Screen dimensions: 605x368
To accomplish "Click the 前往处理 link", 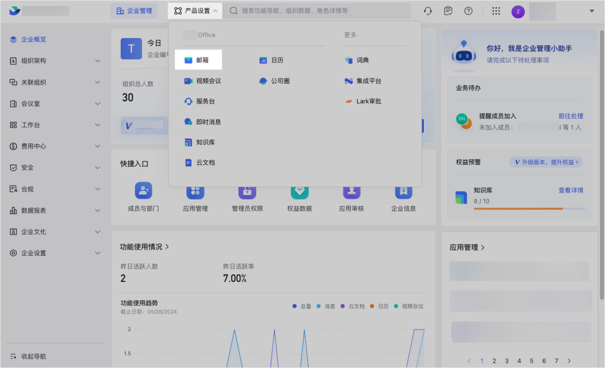I will point(570,116).
